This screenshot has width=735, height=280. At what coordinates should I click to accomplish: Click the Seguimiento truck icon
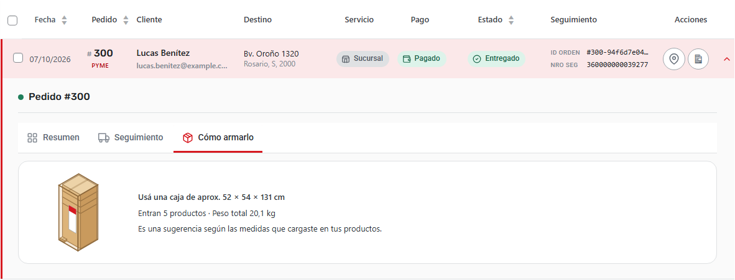click(x=104, y=138)
